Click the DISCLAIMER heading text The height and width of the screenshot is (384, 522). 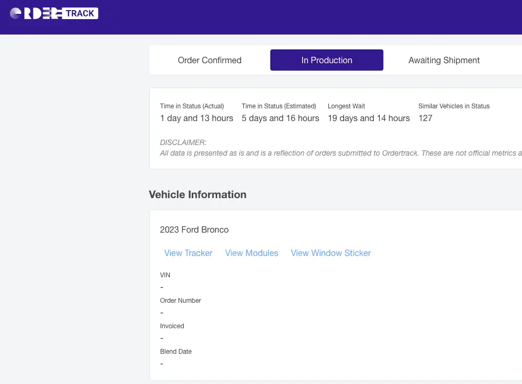pos(183,142)
